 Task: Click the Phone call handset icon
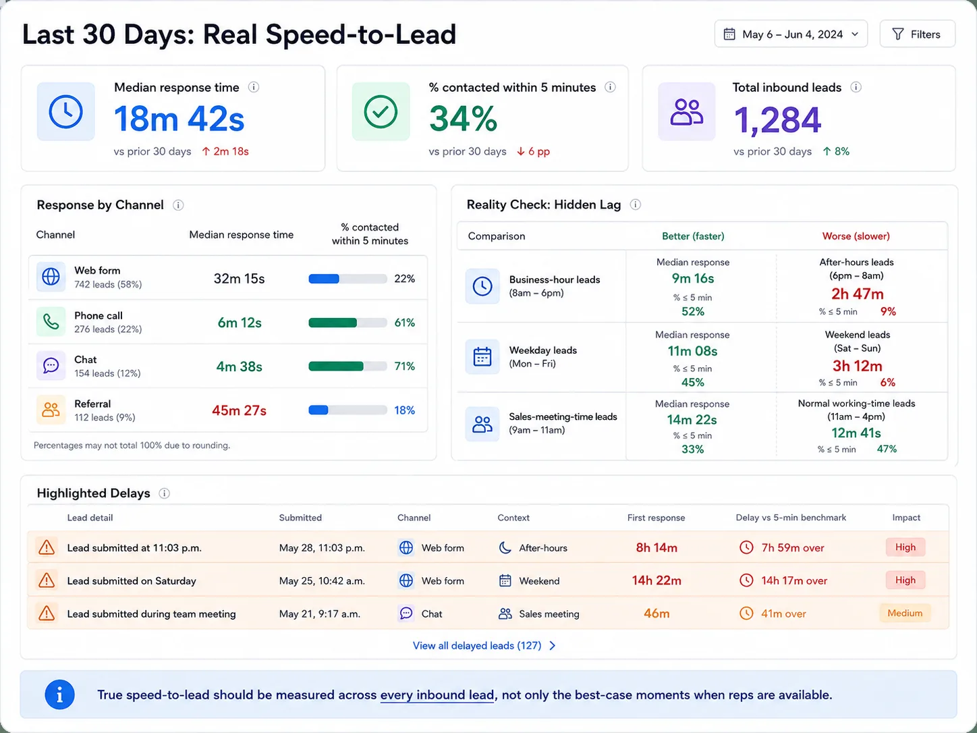coord(51,321)
